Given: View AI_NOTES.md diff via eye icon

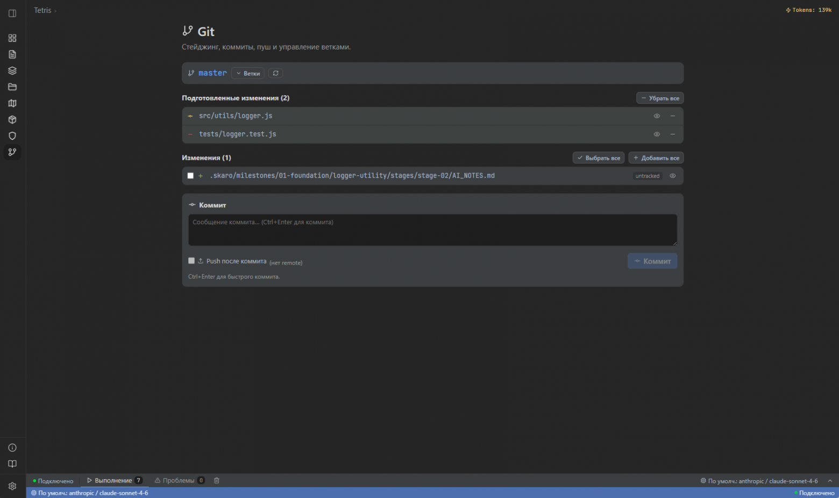Looking at the screenshot, I should coord(673,176).
